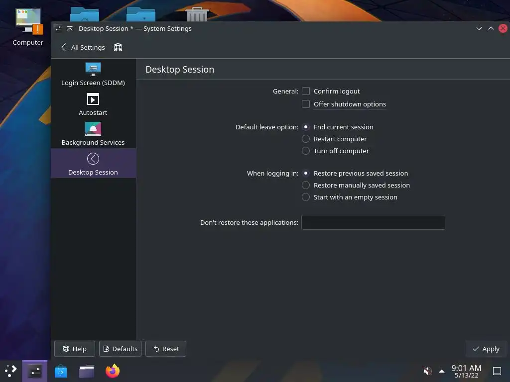Viewport: 510px width, 382px height.
Task: Click the Show Desktop icon in panel
Action: tap(497, 371)
